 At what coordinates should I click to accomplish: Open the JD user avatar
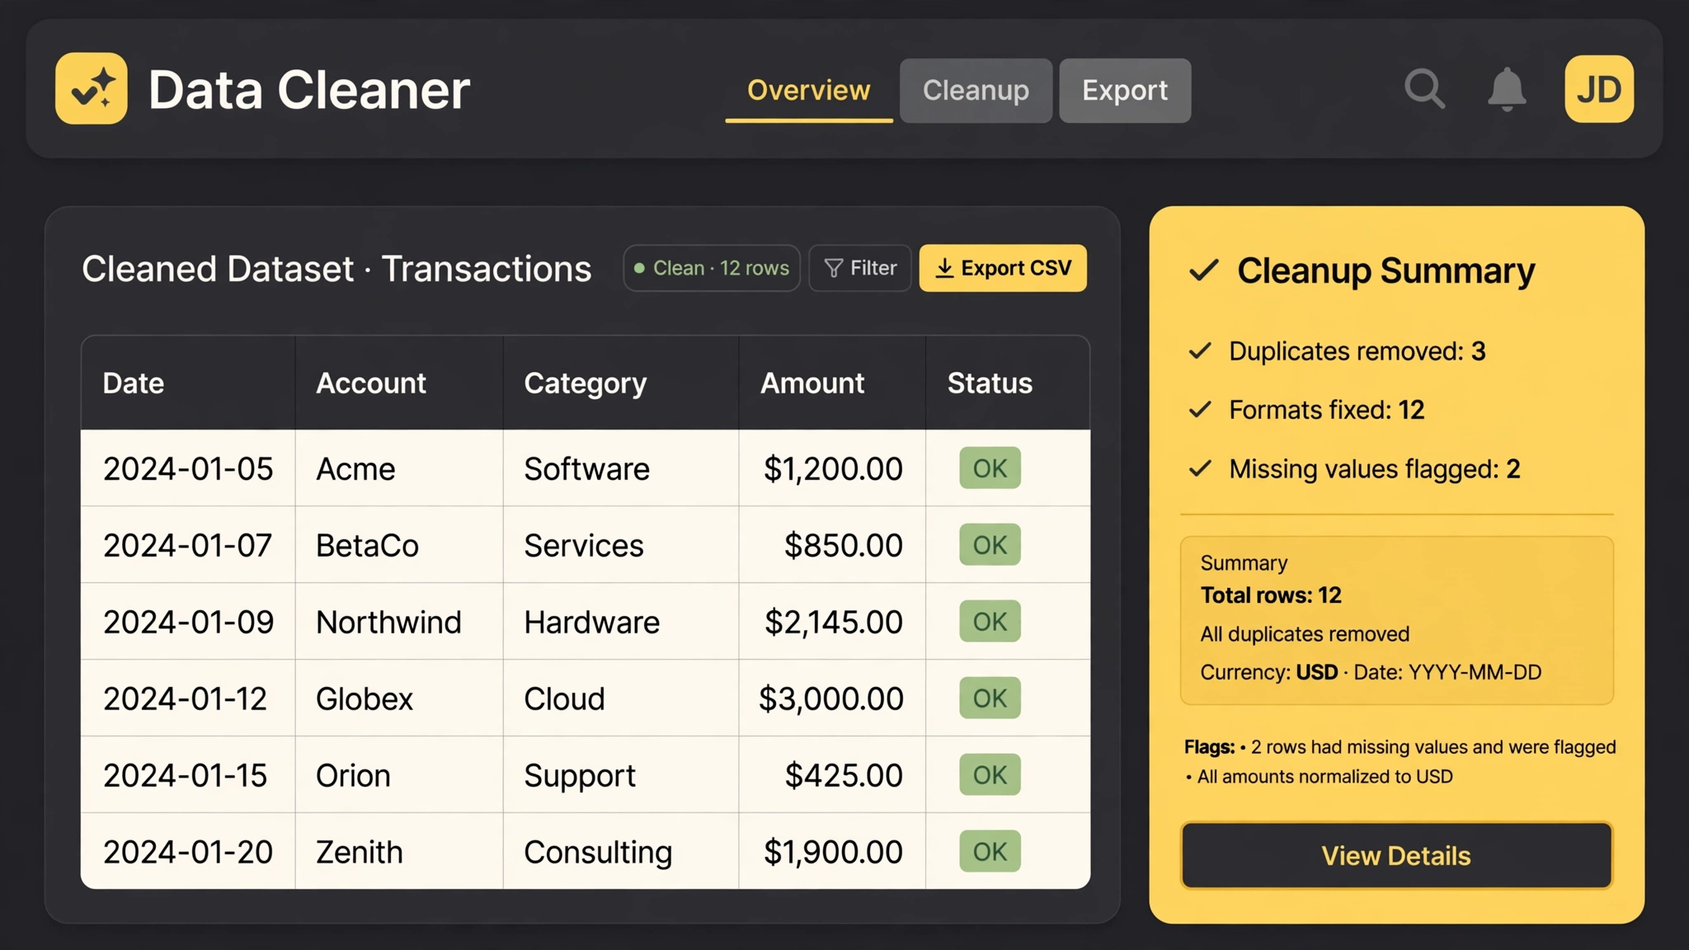click(1599, 89)
